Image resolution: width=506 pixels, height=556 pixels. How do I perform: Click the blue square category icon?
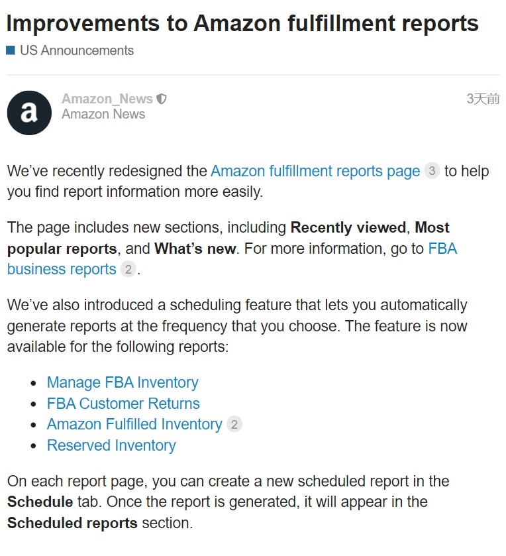coord(11,50)
